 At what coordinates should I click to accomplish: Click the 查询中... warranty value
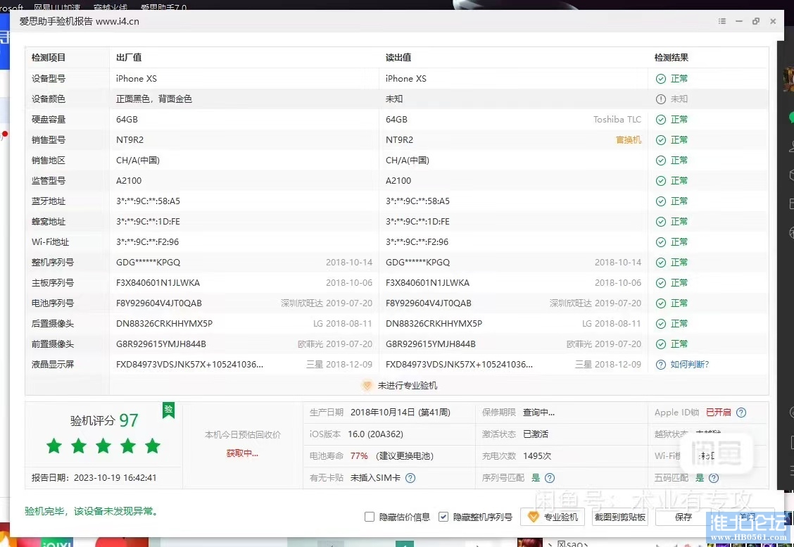pyautogui.click(x=538, y=413)
